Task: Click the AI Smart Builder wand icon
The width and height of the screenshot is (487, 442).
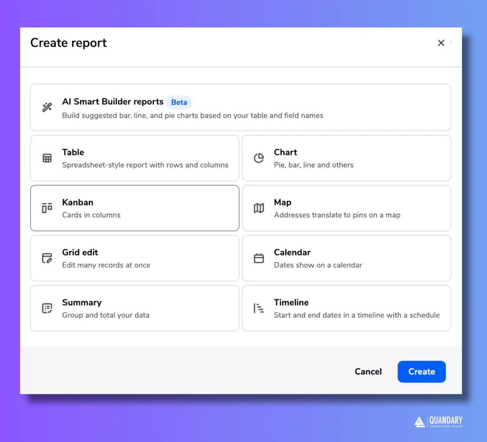Action: click(x=47, y=107)
